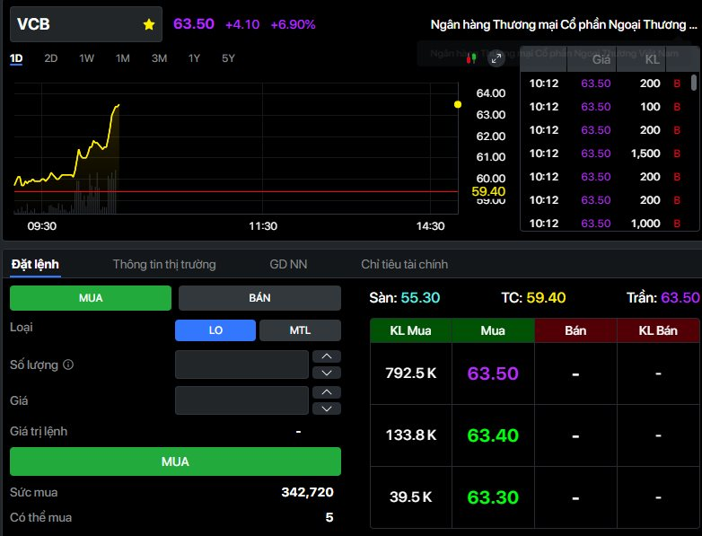This screenshot has width=702, height=536.
Task: Select the MTL order type
Action: (300, 330)
